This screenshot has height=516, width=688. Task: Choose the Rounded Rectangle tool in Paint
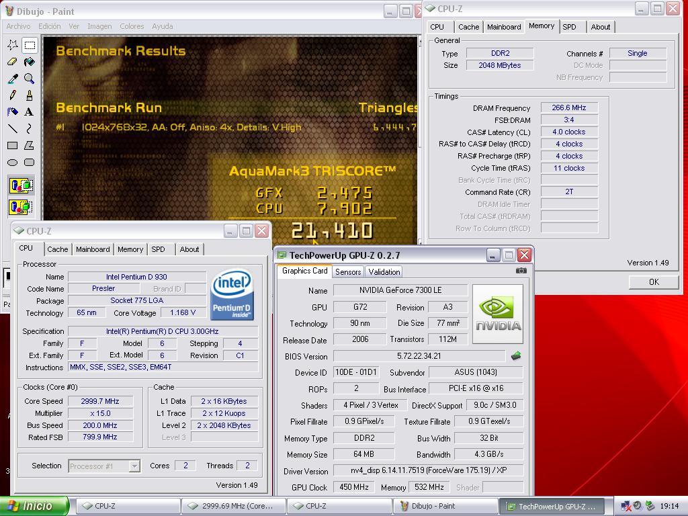coord(30,163)
